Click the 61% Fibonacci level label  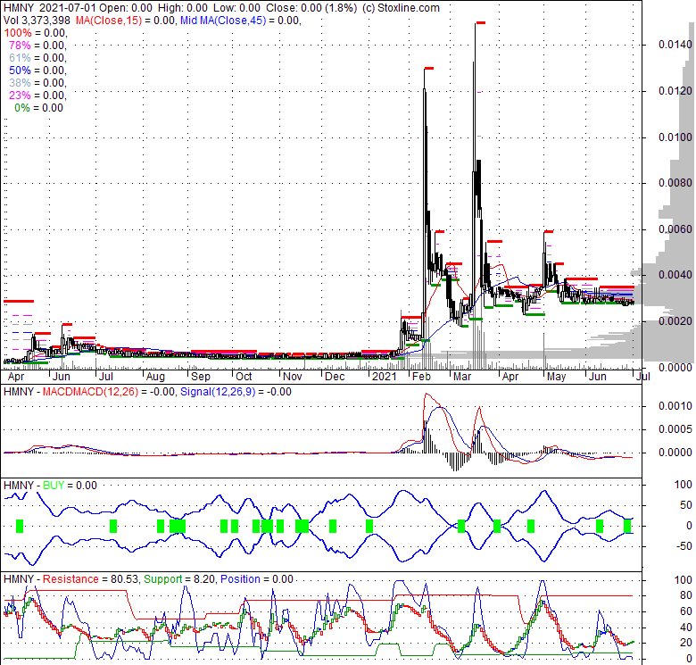[x=20, y=58]
